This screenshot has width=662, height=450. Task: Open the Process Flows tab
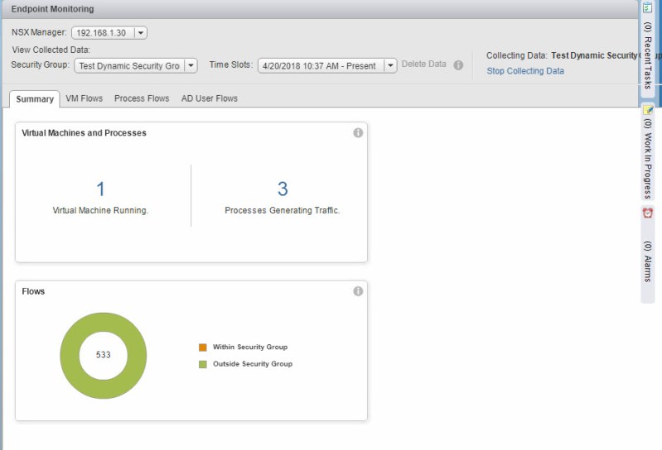tap(142, 98)
